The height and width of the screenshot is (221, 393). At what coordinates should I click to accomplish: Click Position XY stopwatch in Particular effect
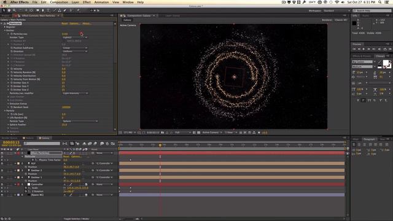[x=12, y=41]
